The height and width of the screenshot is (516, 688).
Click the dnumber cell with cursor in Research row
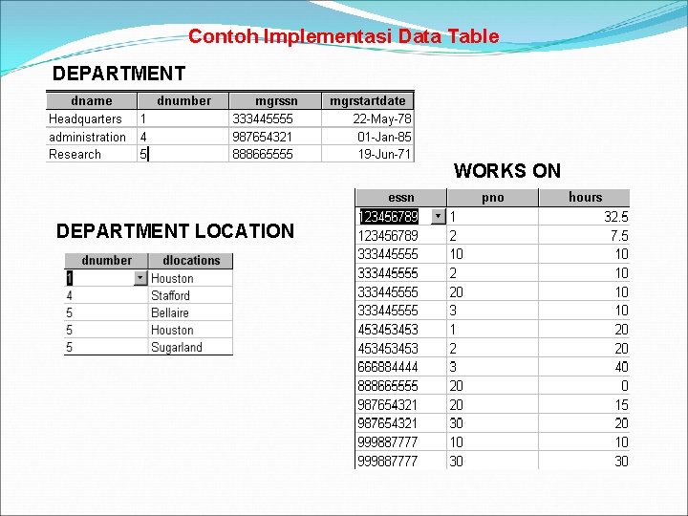[x=183, y=155]
